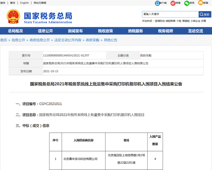
Task: Open the 新闻发布 menu
Action: 75,31
